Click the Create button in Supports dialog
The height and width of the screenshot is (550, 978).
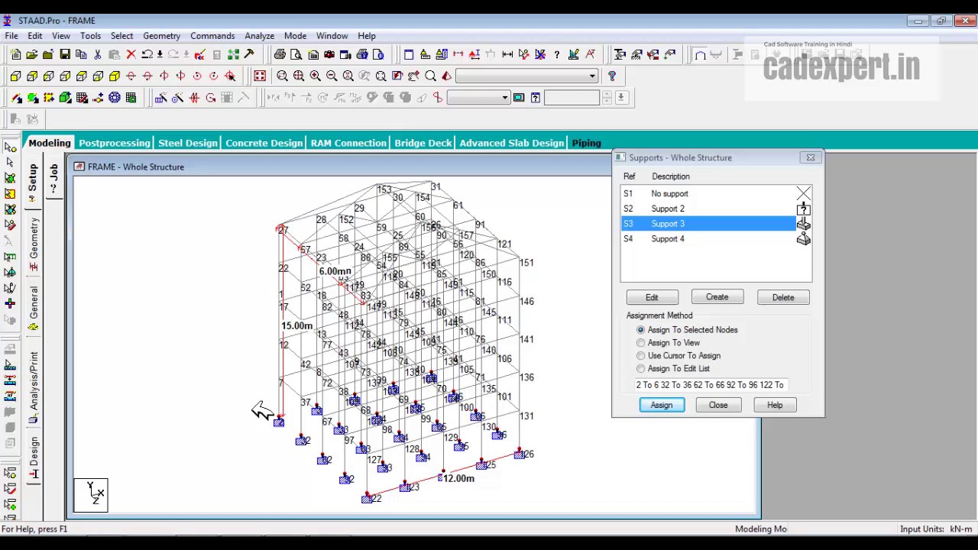click(717, 297)
